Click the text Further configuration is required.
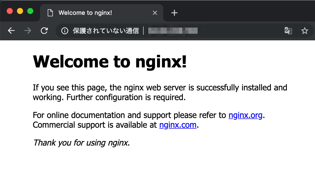The height and width of the screenshot is (190, 315). 126,97
